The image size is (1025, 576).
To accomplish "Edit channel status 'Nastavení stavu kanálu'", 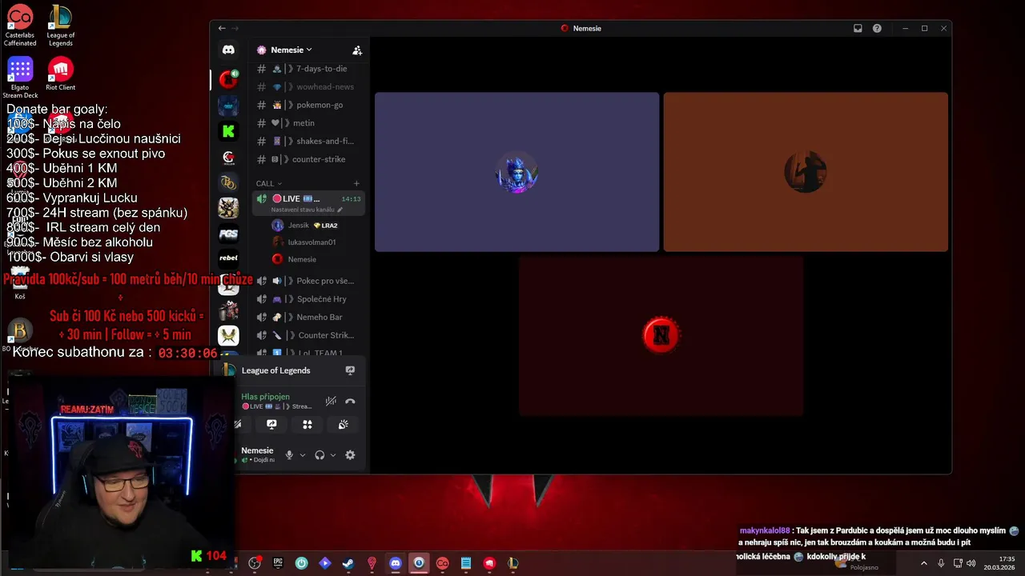I will click(x=307, y=210).
